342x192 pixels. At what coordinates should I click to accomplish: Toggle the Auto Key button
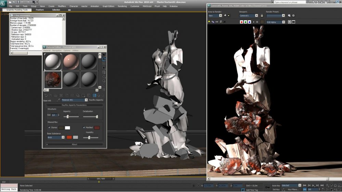click(x=276, y=185)
